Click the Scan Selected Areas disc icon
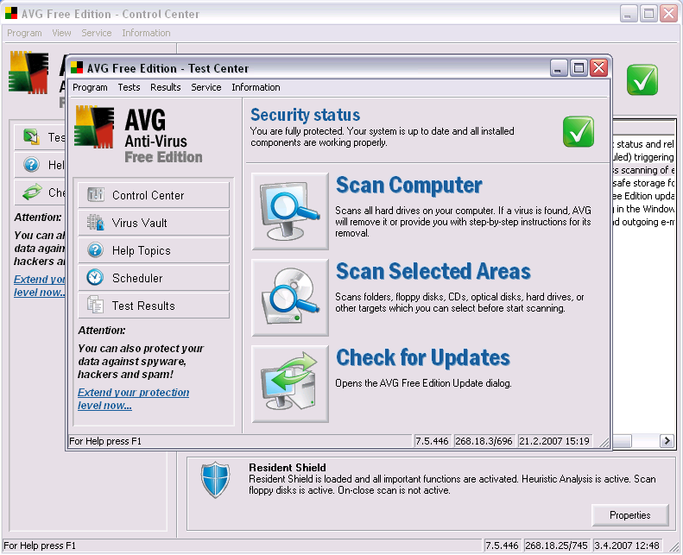The width and height of the screenshot is (683, 555). [x=290, y=298]
